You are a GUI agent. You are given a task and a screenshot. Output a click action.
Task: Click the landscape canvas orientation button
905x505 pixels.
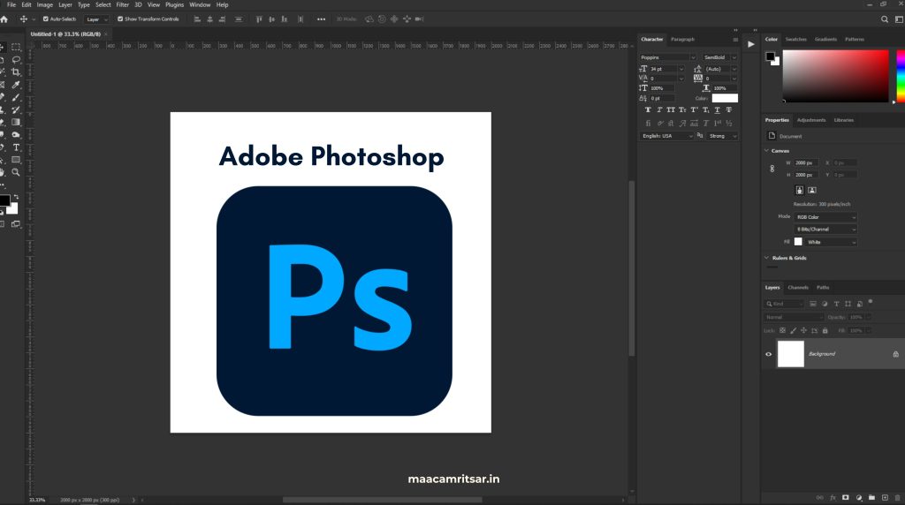pyautogui.click(x=812, y=190)
